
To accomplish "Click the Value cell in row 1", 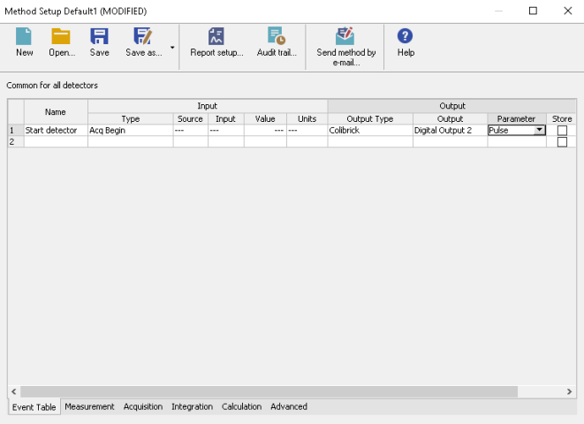I will (265, 130).
